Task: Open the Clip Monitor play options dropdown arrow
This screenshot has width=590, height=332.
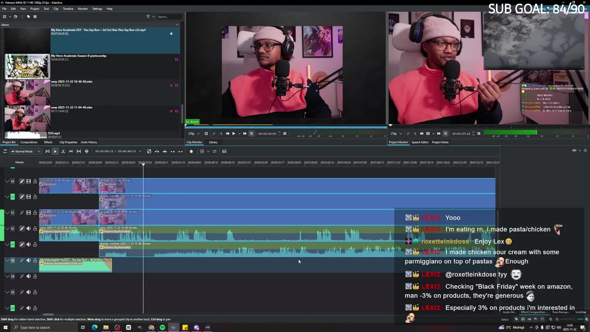Action: click(x=239, y=134)
